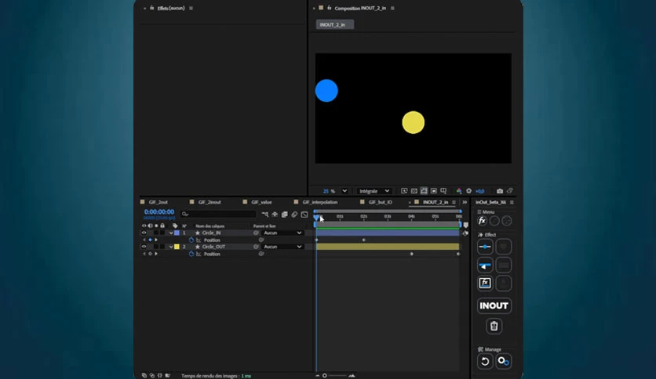Viewport: 656px width, 379px height.
Task: Open the inOut_beta panel menu icon
Action: point(512,203)
